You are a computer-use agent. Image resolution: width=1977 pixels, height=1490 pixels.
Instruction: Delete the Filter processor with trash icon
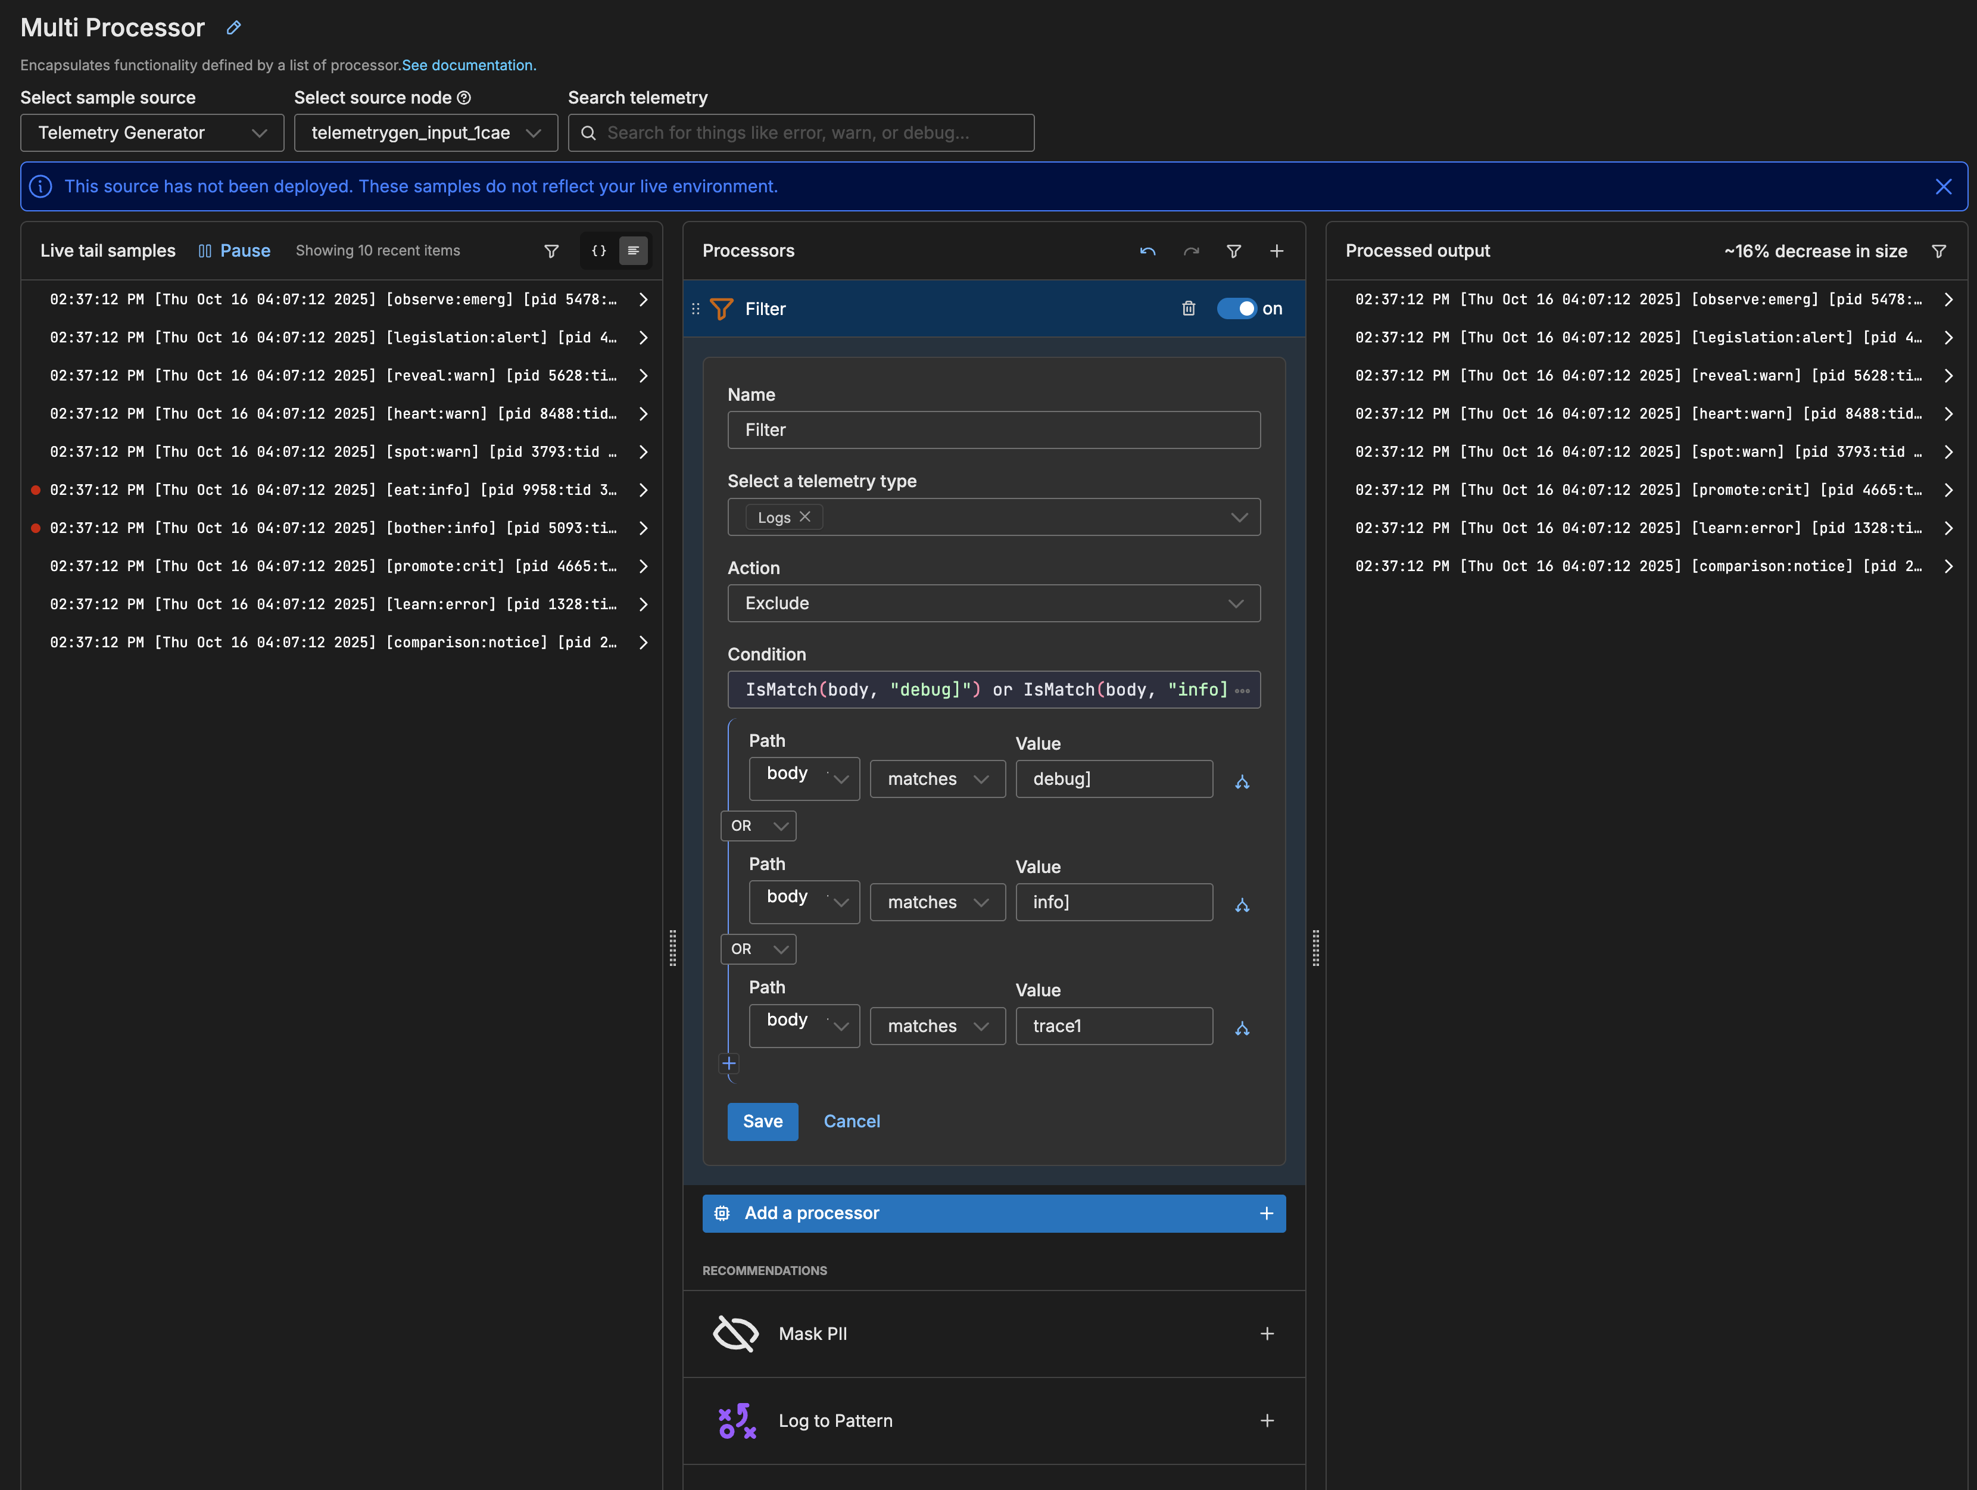pyautogui.click(x=1188, y=308)
